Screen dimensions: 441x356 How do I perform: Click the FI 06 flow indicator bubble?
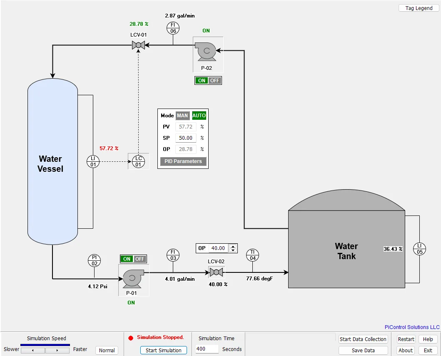click(x=173, y=28)
